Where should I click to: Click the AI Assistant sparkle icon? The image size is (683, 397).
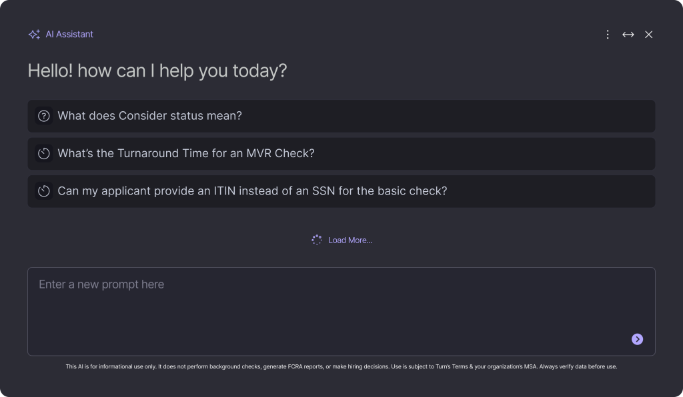coord(34,35)
